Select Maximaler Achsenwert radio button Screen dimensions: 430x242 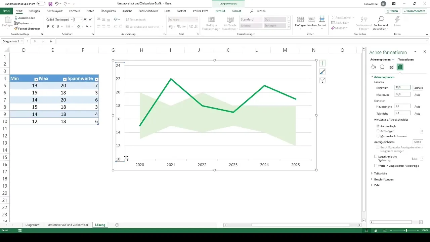[378, 136]
